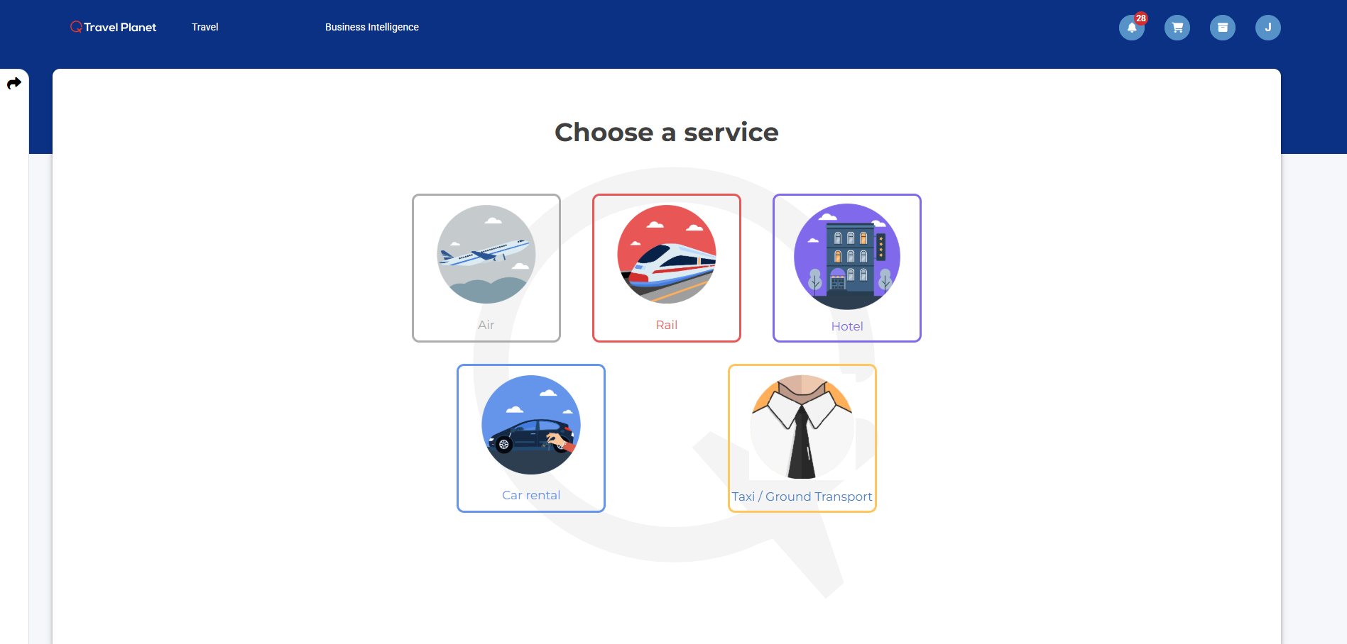Choose Taxi / Ground Transport label
1347x644 pixels.
[x=802, y=496]
